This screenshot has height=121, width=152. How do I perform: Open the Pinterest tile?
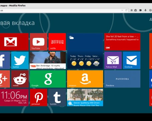click(x=38, y=97)
